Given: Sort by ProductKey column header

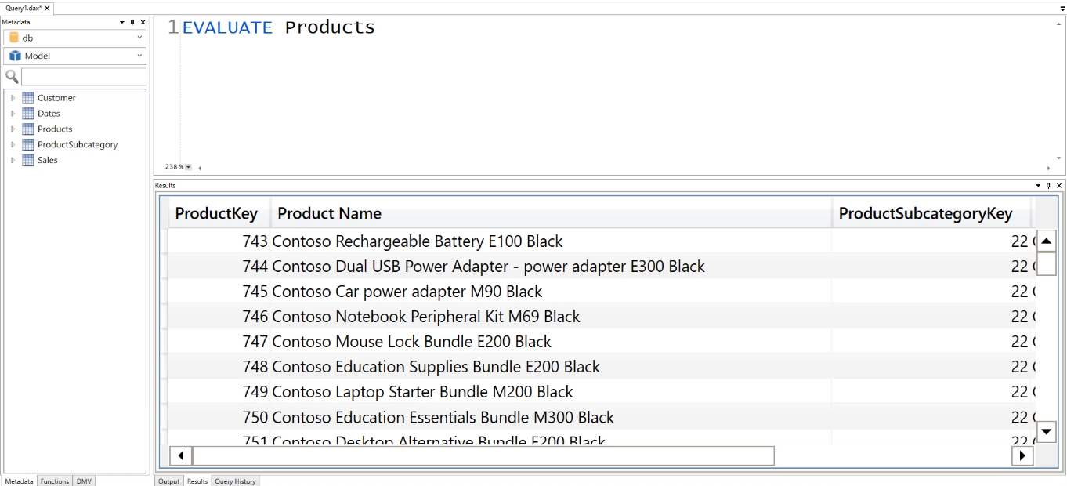Looking at the screenshot, I should tap(219, 213).
